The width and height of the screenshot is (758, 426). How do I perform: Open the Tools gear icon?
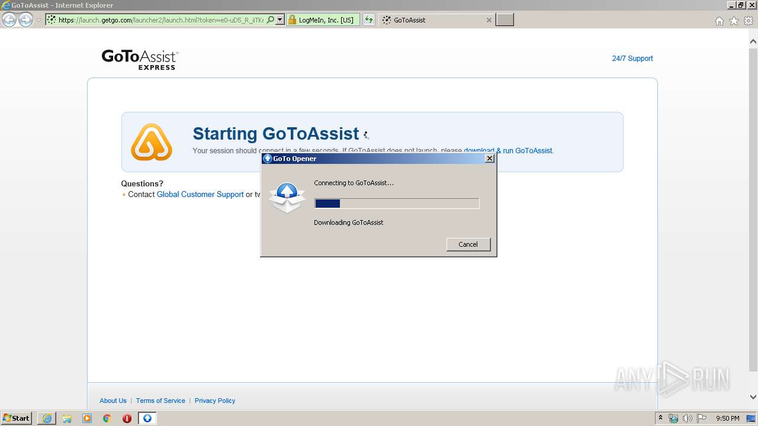(749, 21)
